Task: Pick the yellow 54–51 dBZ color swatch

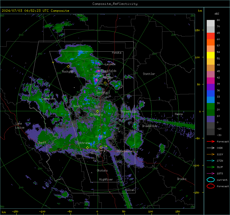Action: point(211,55)
